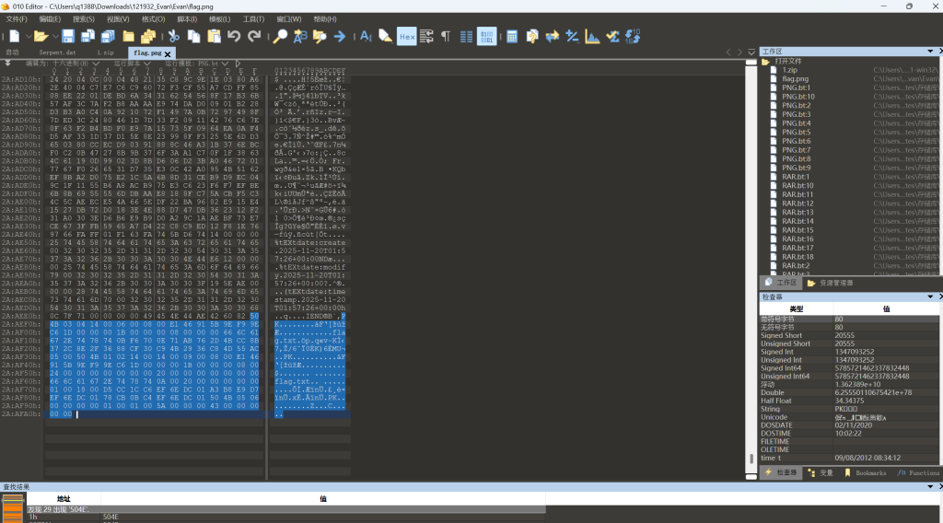The height and width of the screenshot is (523, 943).
Task: Click the Save file toolbar icon
Action: tap(67, 36)
